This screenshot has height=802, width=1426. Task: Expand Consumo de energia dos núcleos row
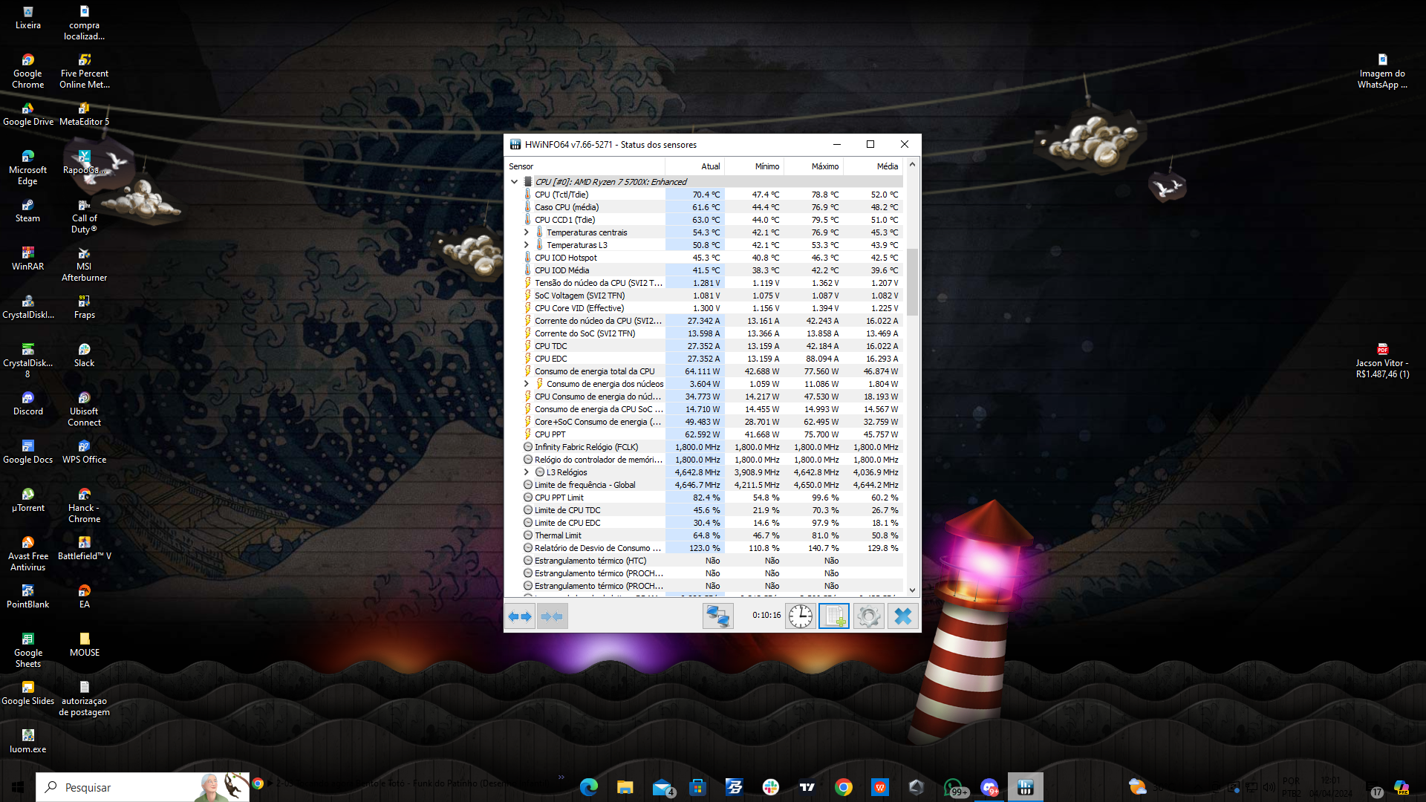coord(527,384)
